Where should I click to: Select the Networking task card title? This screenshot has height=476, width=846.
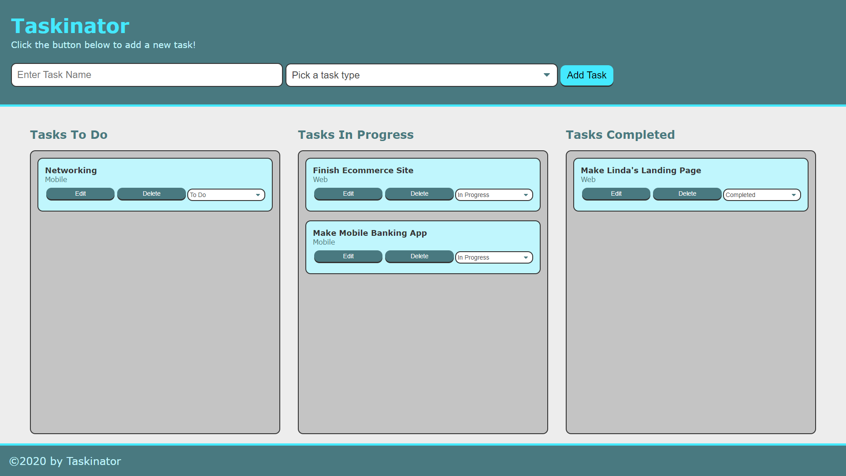(x=71, y=171)
